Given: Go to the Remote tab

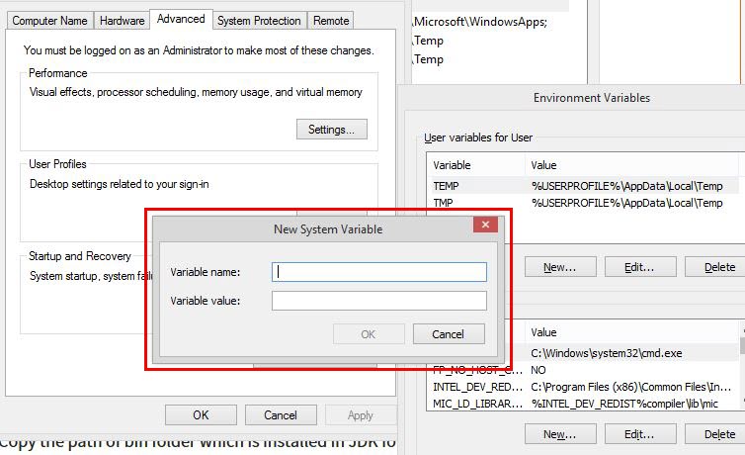Looking at the screenshot, I should tap(331, 20).
